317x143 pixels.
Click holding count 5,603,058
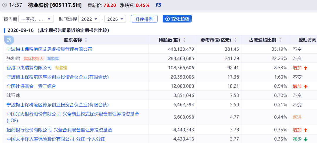tap(184, 117)
